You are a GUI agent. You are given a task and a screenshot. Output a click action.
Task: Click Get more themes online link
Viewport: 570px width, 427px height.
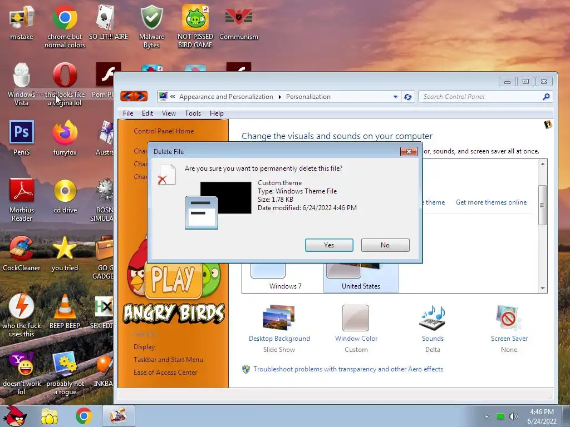[491, 202]
